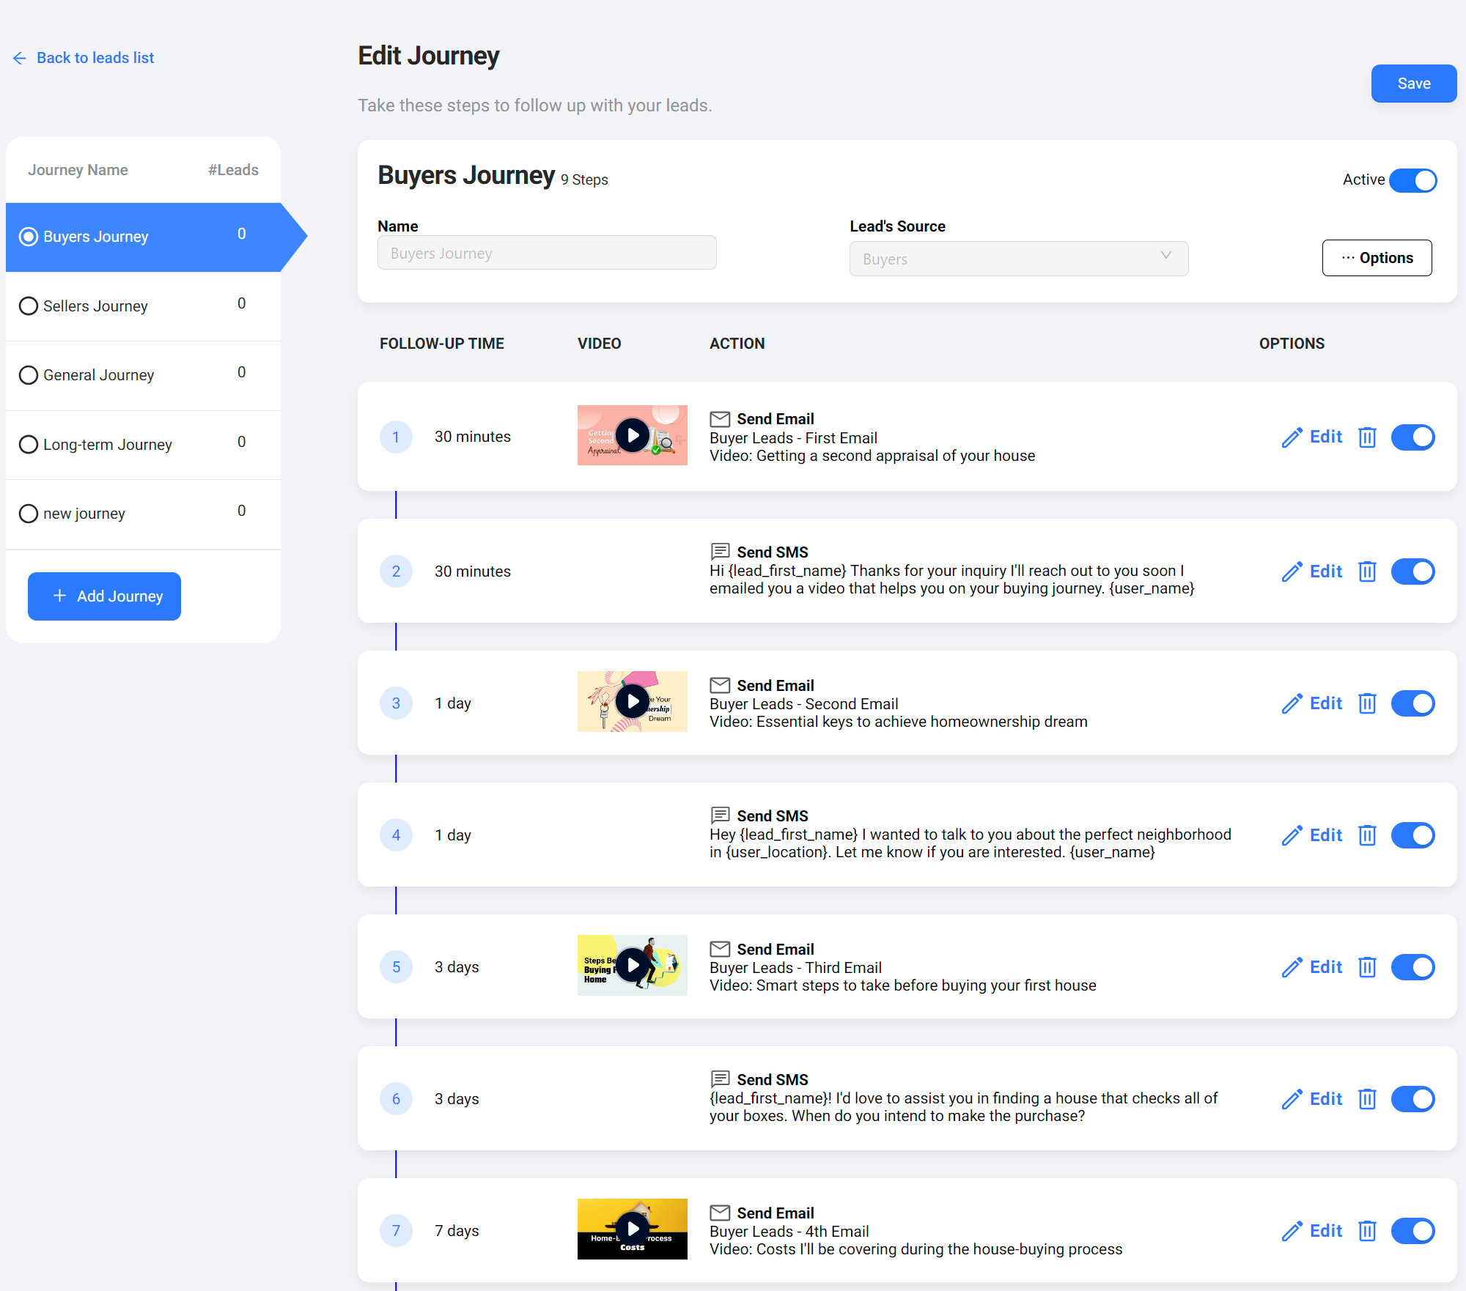Click pencil edit icon for step 2
Image resolution: width=1466 pixels, height=1291 pixels.
(x=1292, y=571)
